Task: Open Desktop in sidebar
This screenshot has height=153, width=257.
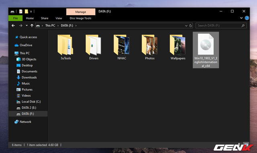Action: (x=24, y=65)
